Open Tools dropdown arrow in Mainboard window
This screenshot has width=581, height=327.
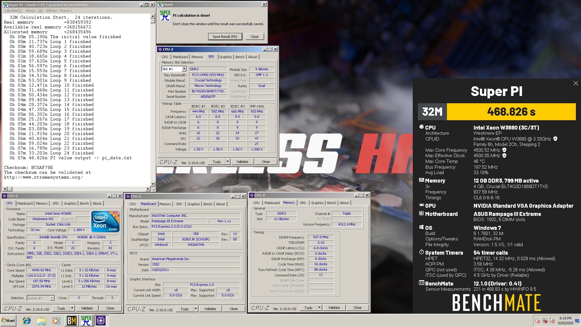pyautogui.click(x=195, y=309)
